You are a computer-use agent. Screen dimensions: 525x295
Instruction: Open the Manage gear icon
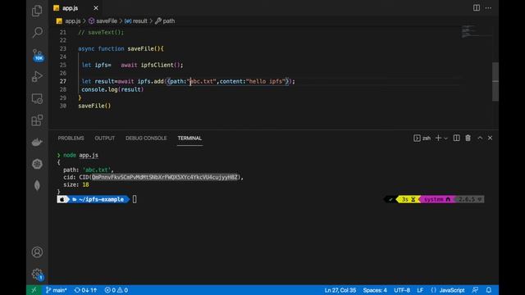tap(37, 275)
